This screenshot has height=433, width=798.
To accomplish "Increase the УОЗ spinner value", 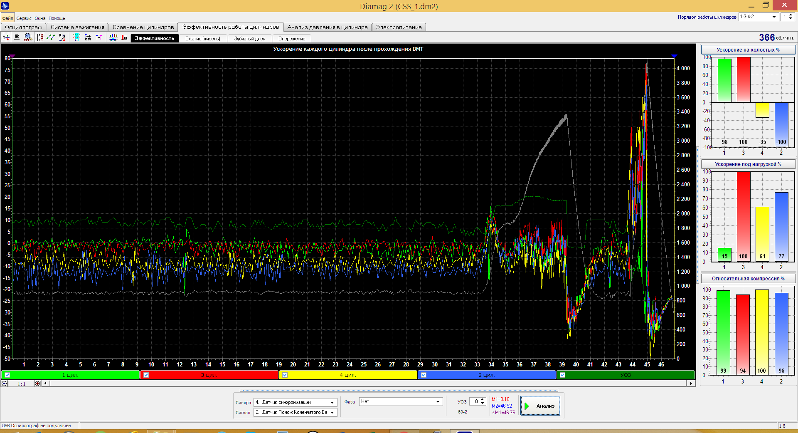I will tap(483, 400).
